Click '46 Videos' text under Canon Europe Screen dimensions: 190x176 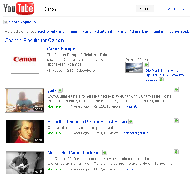point(54,71)
